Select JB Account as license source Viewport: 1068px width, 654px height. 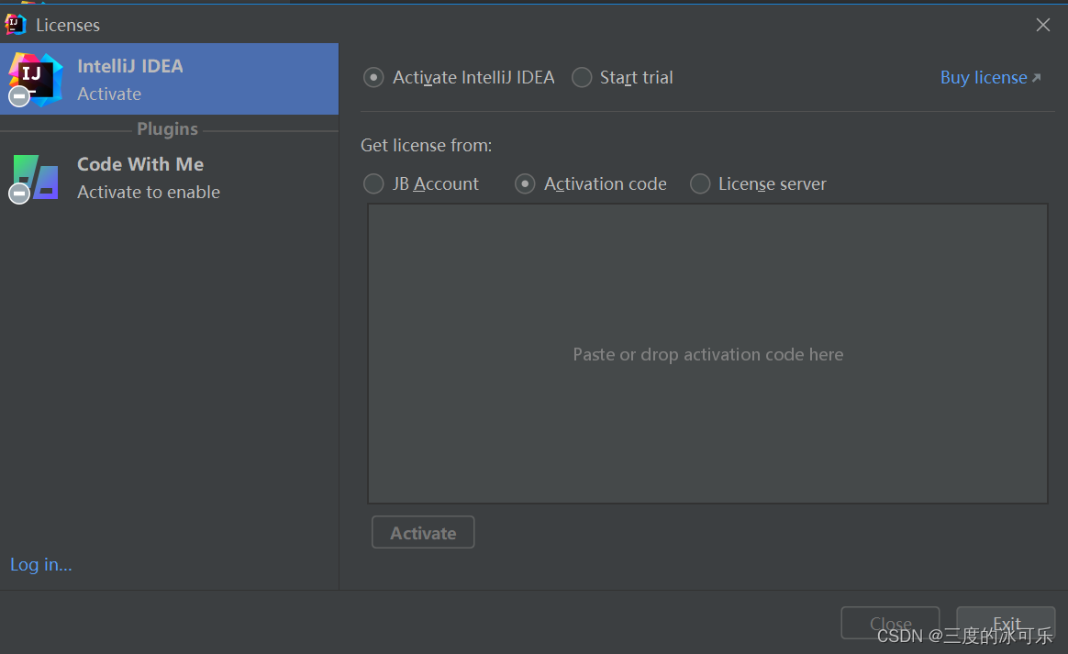[373, 184]
